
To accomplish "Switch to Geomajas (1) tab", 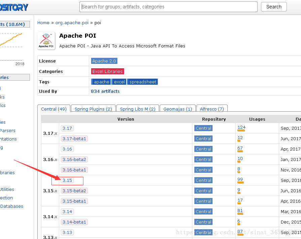I will (178, 109).
